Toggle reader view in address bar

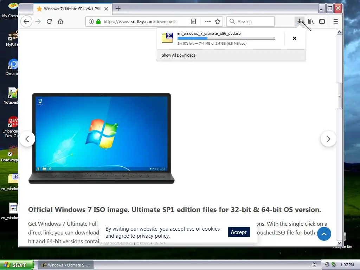click(x=193, y=21)
